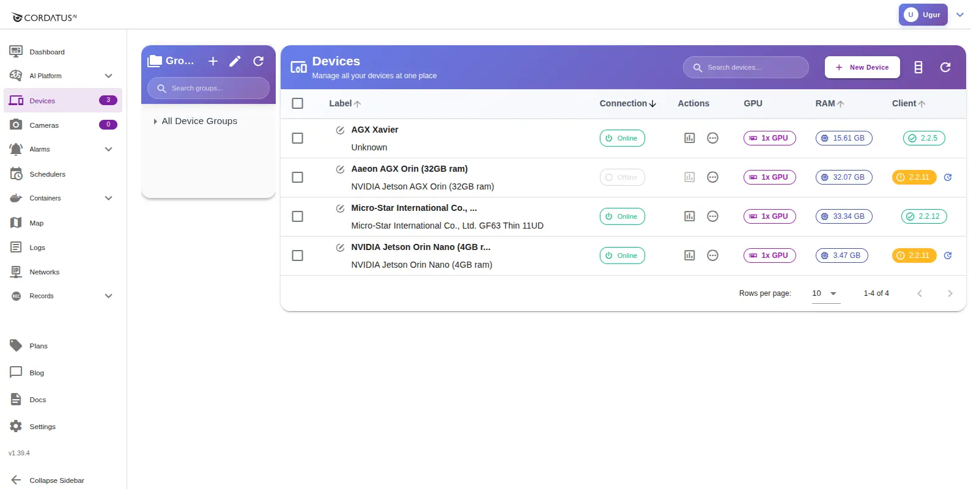971x489 pixels.
Task: Open more actions for Aaeon AGX Orin
Action: (x=712, y=177)
